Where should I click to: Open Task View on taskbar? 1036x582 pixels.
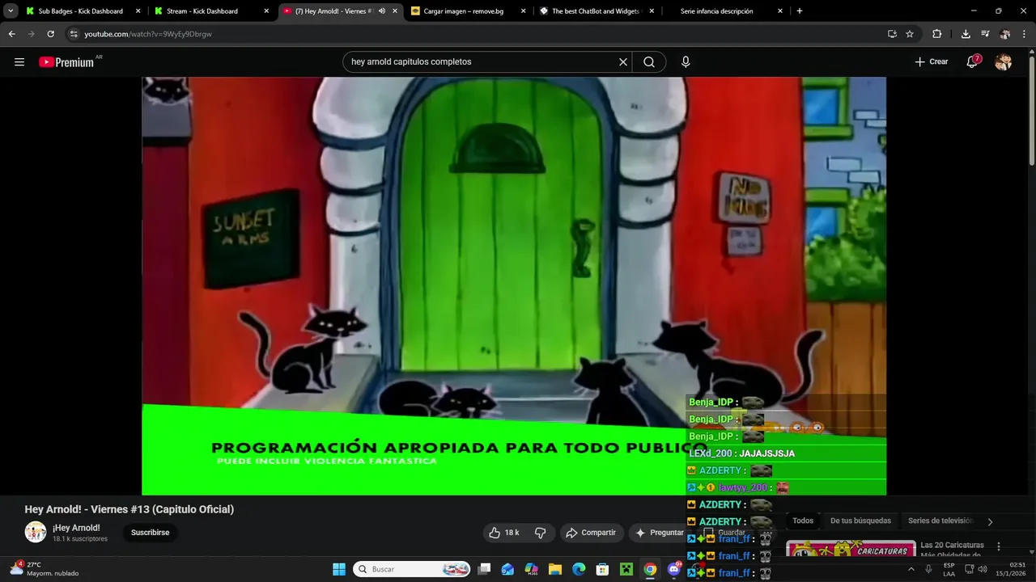[x=484, y=569]
